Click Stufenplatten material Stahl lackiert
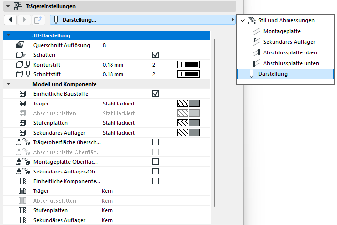The height and width of the screenshot is (225, 337). point(119,123)
